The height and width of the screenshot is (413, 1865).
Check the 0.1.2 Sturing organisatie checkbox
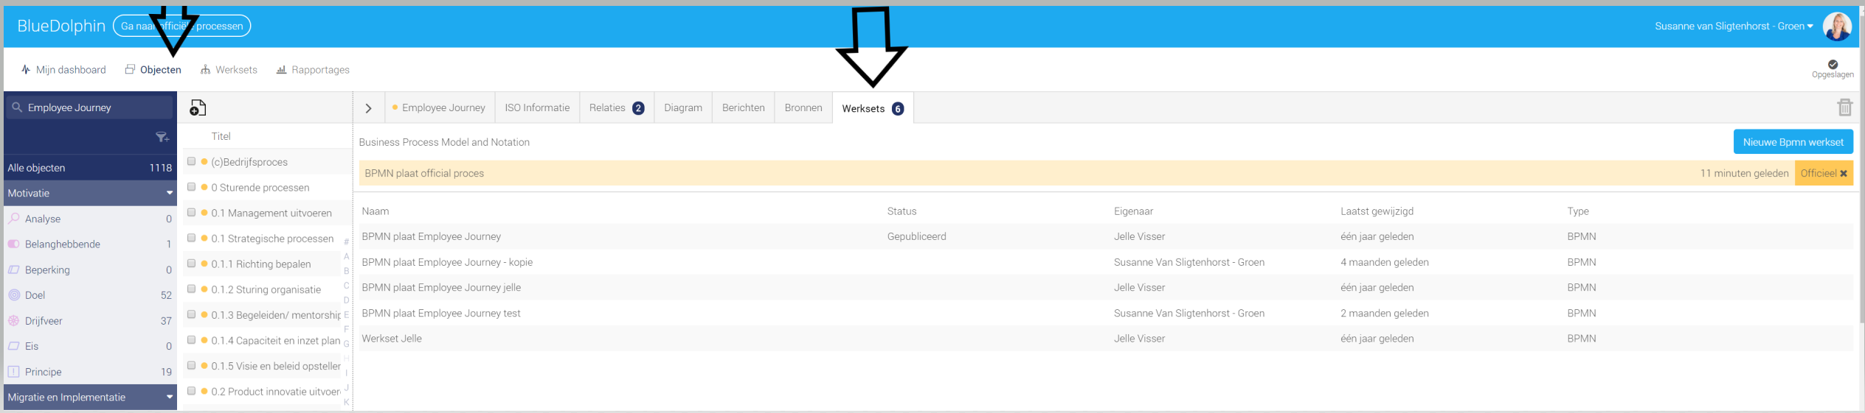(191, 289)
